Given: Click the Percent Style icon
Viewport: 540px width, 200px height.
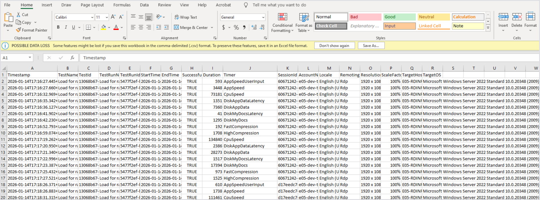Looking at the screenshot, I should tap(236, 28).
